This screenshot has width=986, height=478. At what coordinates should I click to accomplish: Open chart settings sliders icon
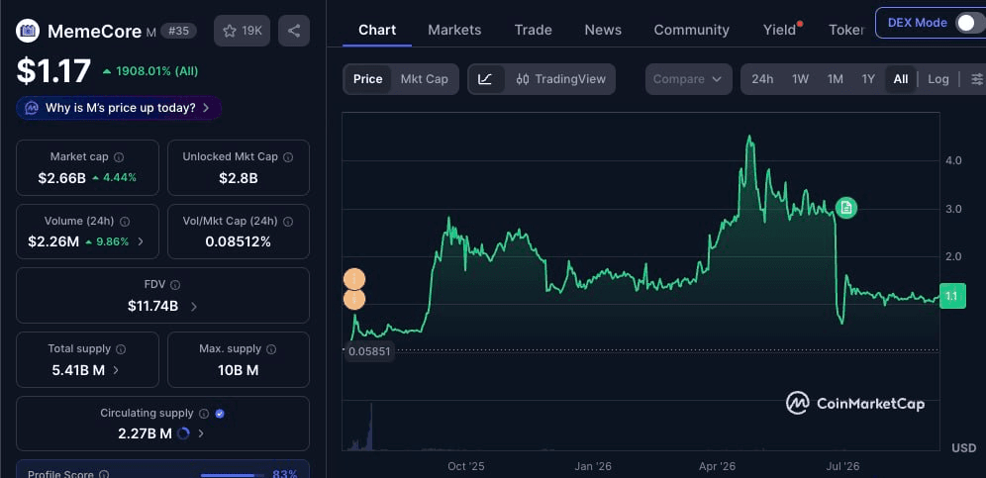point(976,79)
